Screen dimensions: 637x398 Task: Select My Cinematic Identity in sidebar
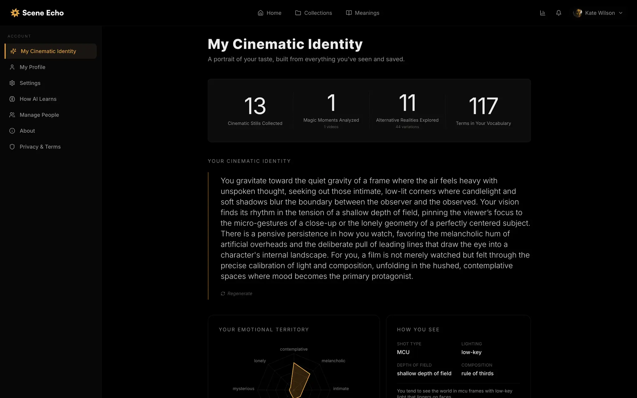click(x=51, y=51)
